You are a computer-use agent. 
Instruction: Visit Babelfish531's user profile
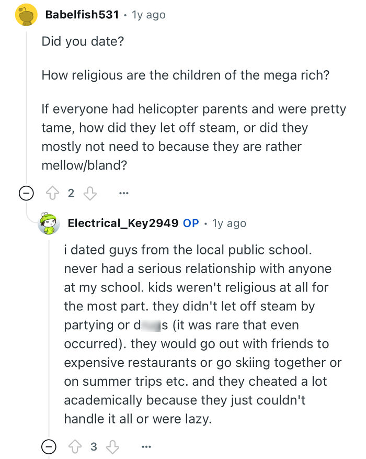pos(82,15)
